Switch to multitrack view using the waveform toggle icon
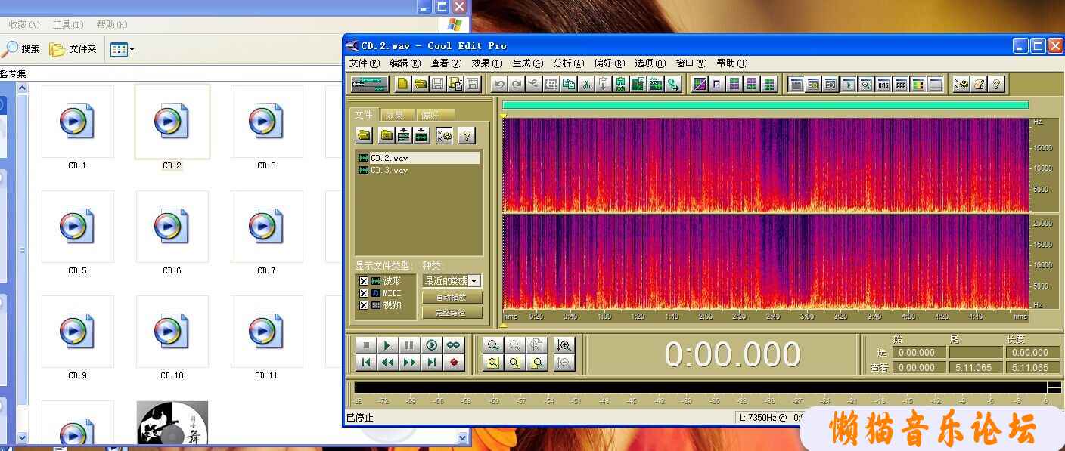 pyautogui.click(x=371, y=84)
